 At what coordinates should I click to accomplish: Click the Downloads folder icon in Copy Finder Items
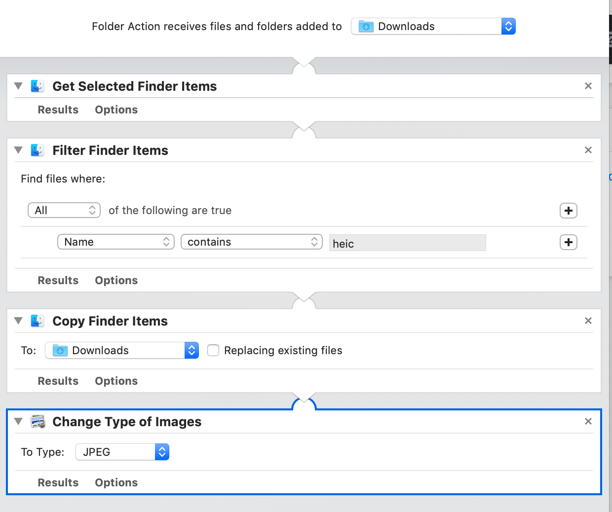click(59, 350)
